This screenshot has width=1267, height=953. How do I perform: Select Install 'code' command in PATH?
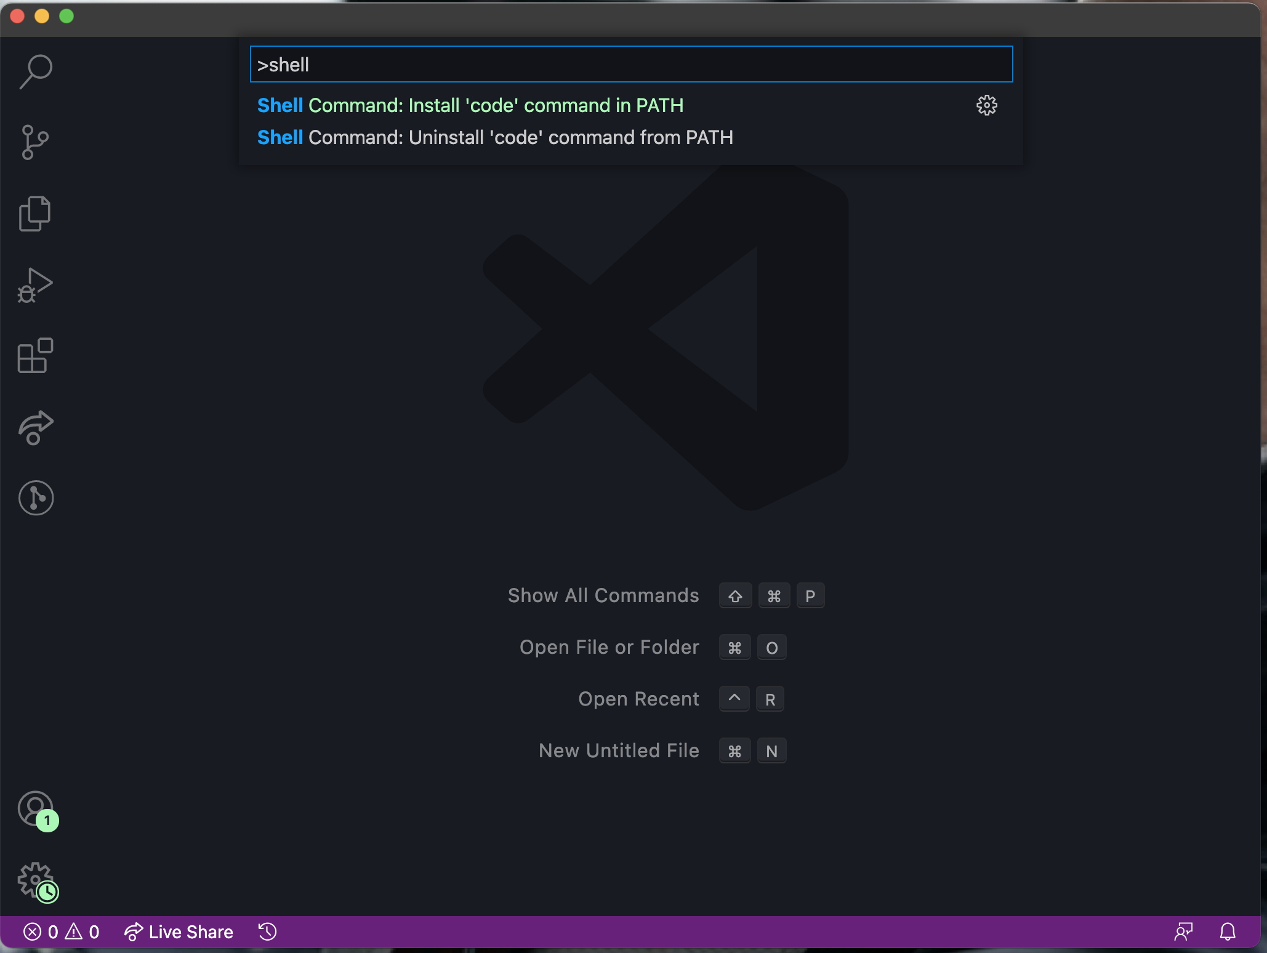coord(470,105)
